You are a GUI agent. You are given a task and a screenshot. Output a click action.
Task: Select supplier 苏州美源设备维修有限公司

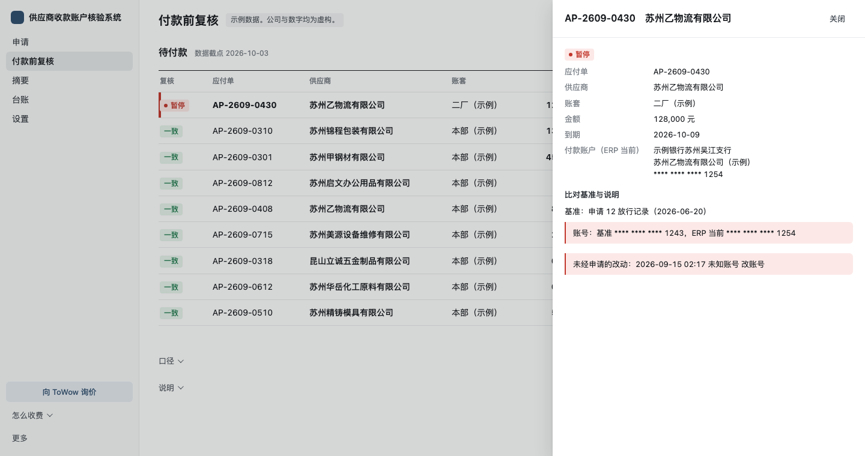360,235
